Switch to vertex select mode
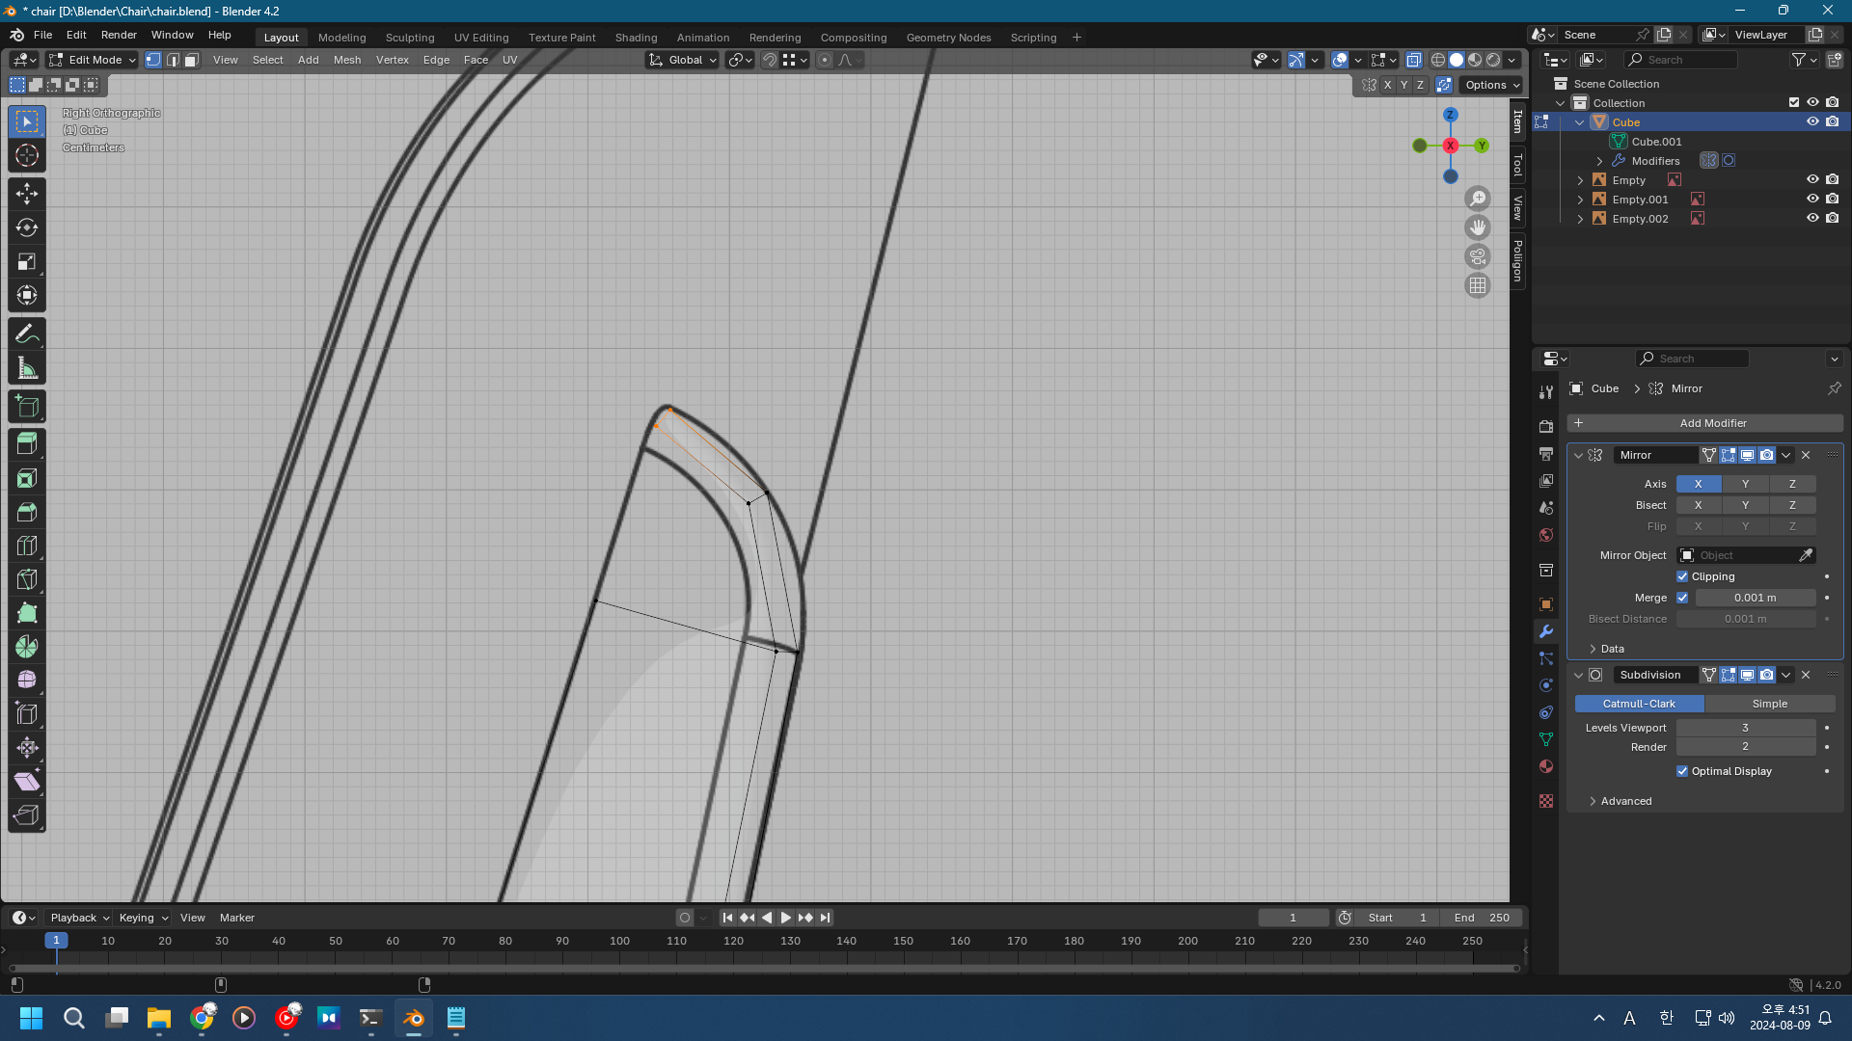1852x1041 pixels. pyautogui.click(x=153, y=60)
